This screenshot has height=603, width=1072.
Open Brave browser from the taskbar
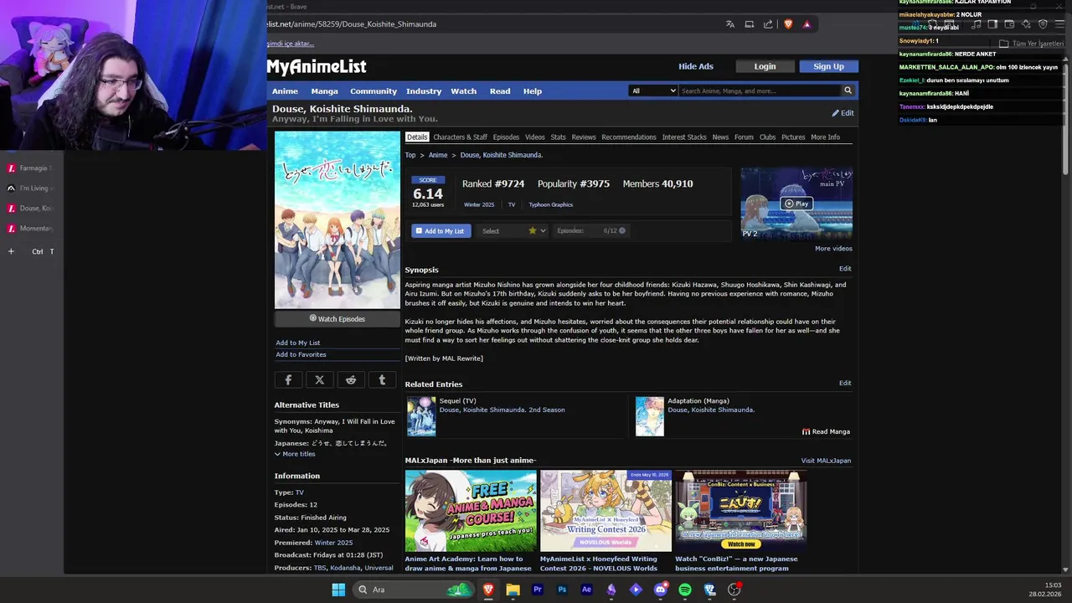pyautogui.click(x=488, y=590)
